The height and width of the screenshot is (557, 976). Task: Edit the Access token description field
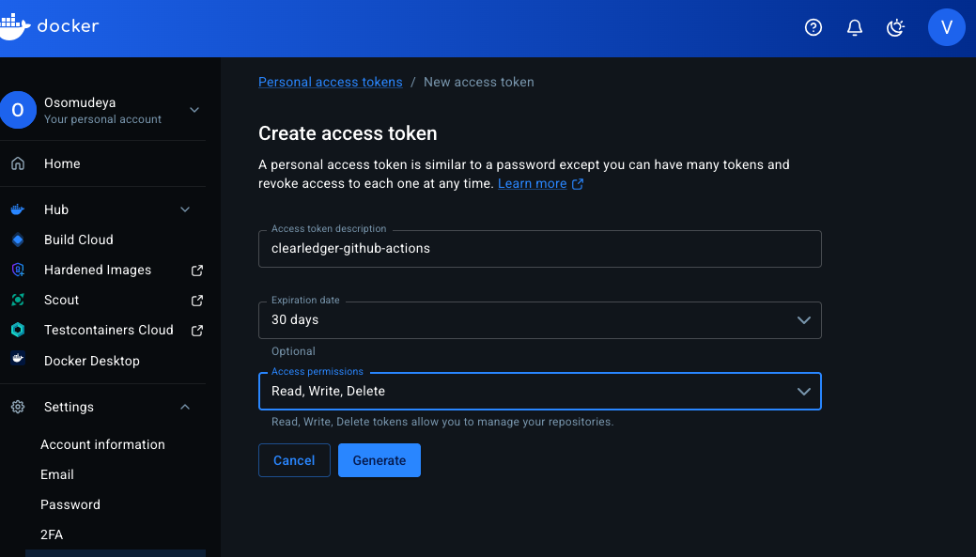[x=539, y=249]
